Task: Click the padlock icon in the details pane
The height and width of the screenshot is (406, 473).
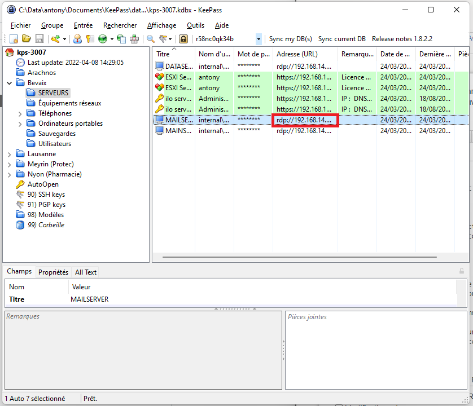Action: [x=462, y=271]
